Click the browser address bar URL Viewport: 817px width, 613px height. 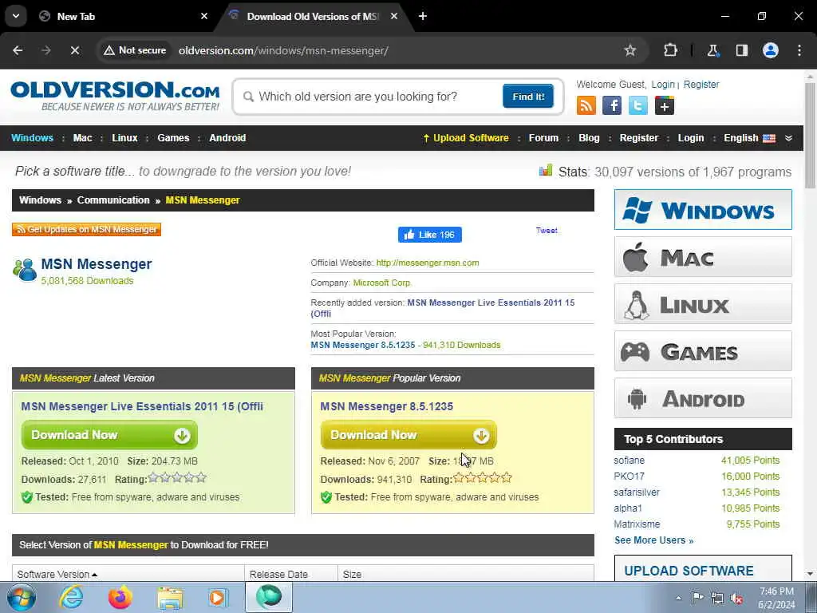283,50
